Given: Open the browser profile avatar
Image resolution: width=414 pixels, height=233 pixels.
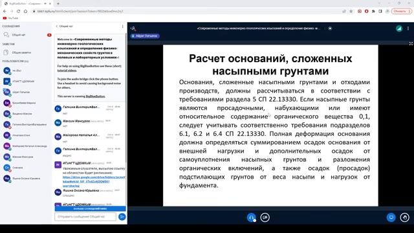Looking at the screenshot, I should click(x=387, y=12).
